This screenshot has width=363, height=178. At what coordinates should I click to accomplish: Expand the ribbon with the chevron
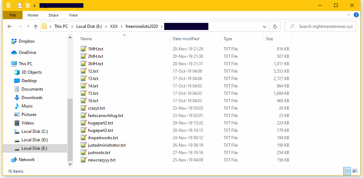[x=349, y=15]
